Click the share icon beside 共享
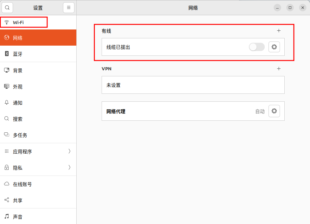 click(x=7, y=200)
